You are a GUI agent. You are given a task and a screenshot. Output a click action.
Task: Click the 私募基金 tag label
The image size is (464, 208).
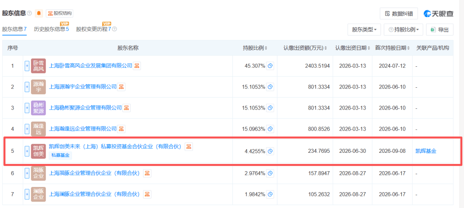tap(61, 155)
